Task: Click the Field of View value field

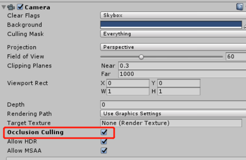Action: pos(236,56)
